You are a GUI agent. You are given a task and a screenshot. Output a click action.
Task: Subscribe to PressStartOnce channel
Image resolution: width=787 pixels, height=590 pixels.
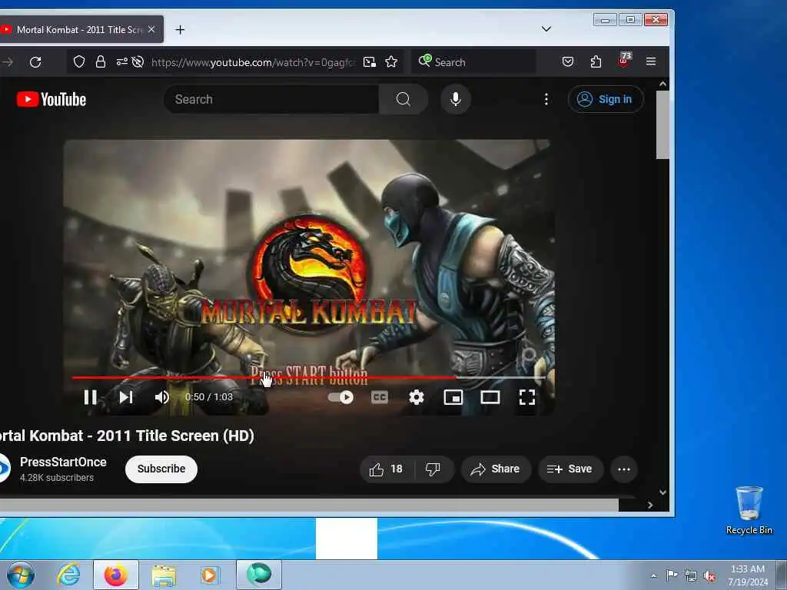(161, 469)
